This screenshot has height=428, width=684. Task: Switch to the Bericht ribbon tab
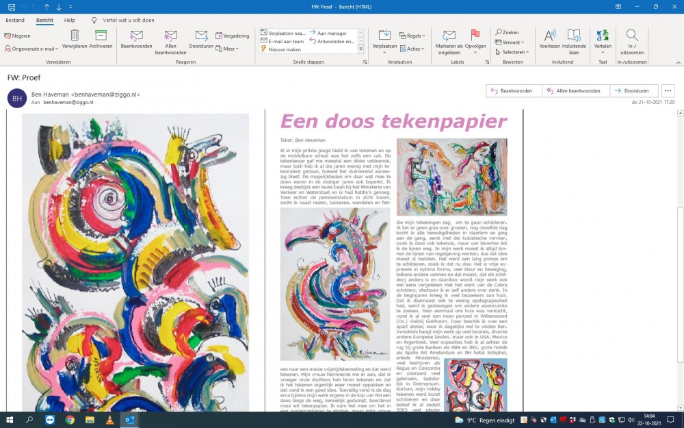[44, 20]
